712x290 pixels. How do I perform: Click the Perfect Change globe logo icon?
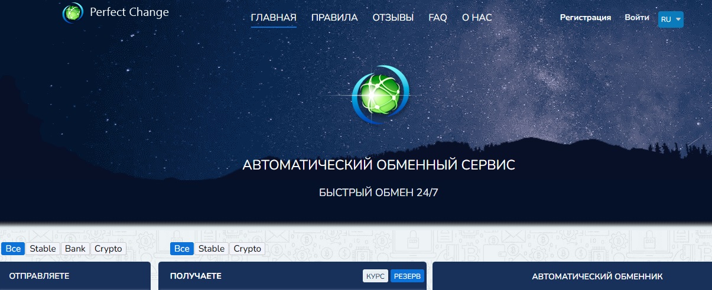click(73, 12)
